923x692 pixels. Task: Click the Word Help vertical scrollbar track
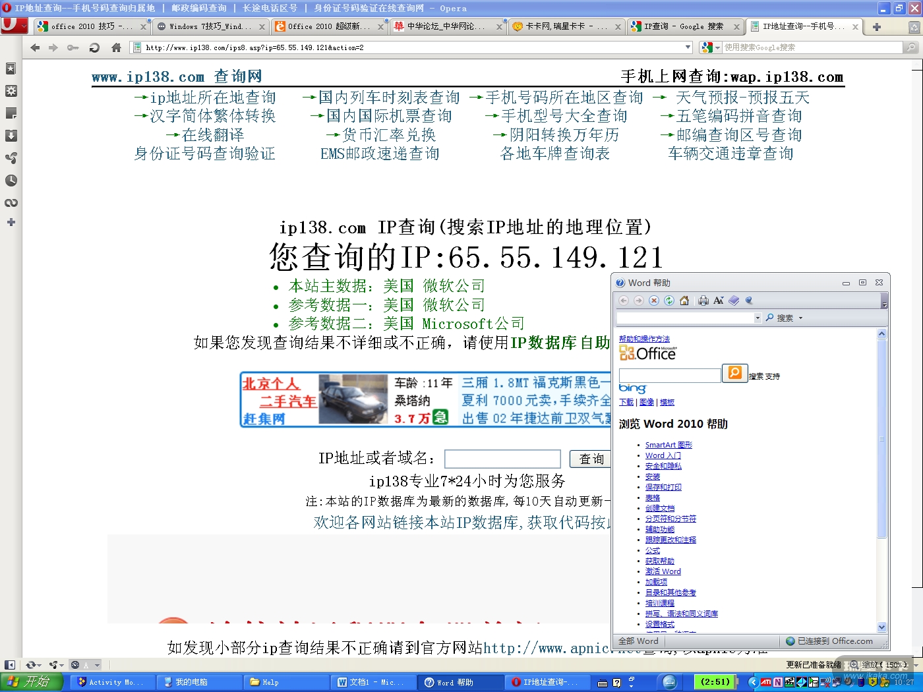point(881,480)
